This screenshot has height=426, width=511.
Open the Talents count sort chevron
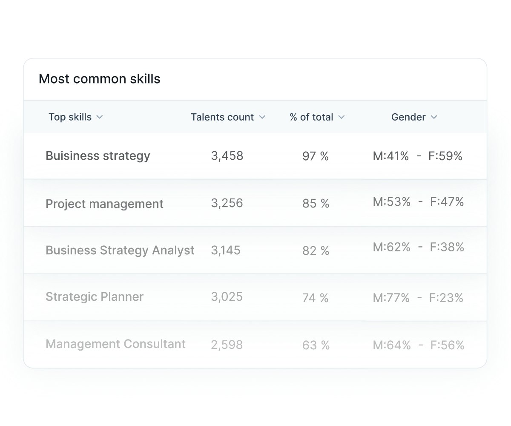click(x=262, y=117)
